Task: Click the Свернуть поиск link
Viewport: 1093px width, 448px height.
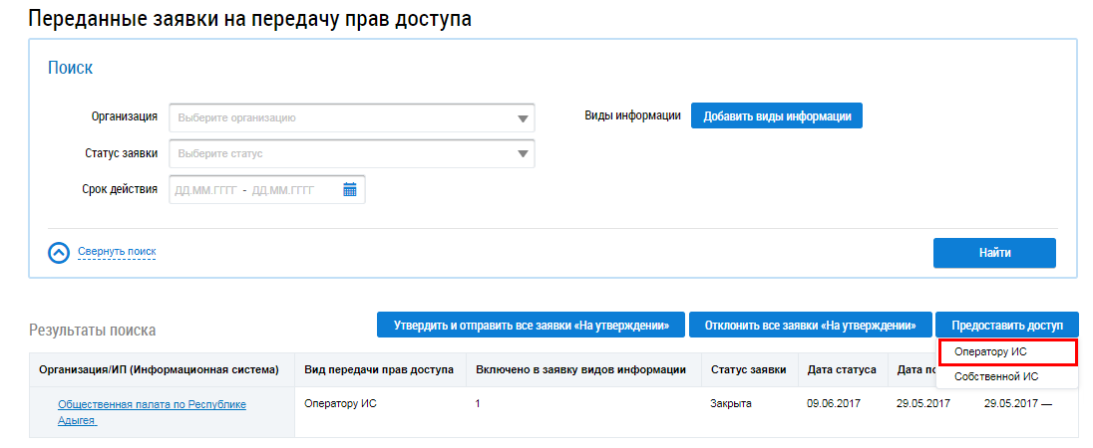Action: click(x=117, y=252)
